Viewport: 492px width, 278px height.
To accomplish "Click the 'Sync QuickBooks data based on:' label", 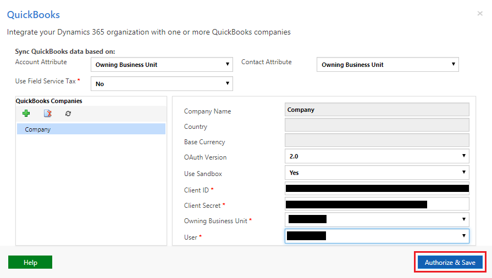I will pos(65,52).
